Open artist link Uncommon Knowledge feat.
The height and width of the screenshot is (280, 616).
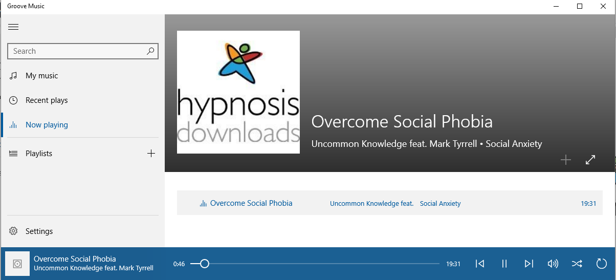[x=371, y=204]
